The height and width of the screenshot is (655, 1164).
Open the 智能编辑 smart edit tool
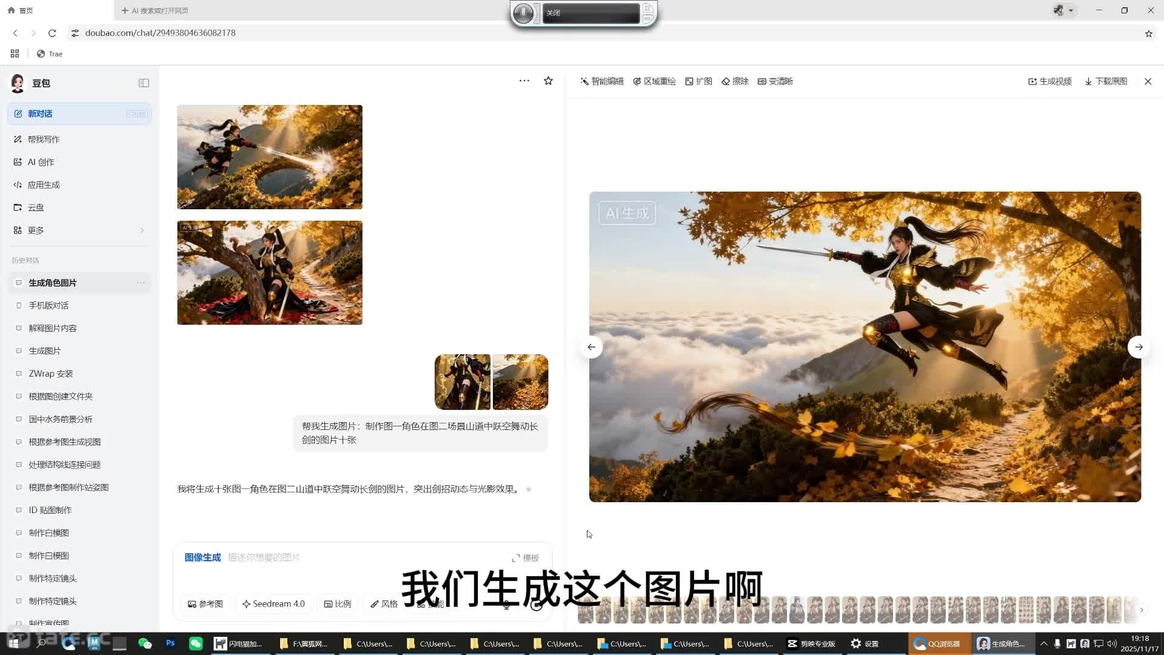(x=601, y=81)
